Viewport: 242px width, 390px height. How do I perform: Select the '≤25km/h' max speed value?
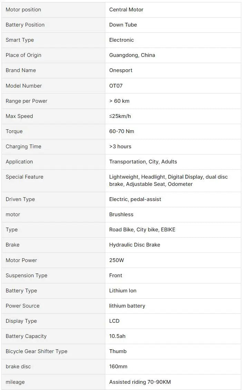(x=120, y=116)
